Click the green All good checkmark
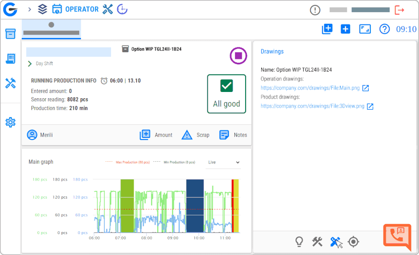Screen dimensions: 419x255 (227, 86)
